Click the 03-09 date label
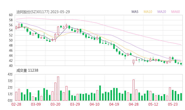This screenshot has width=185, height=110. 36,104
